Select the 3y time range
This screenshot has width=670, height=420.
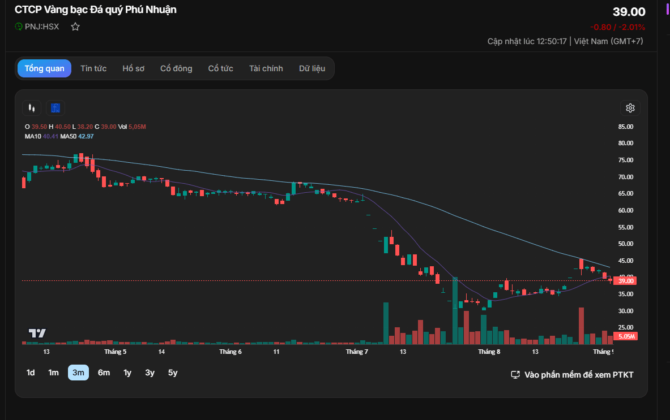click(150, 373)
